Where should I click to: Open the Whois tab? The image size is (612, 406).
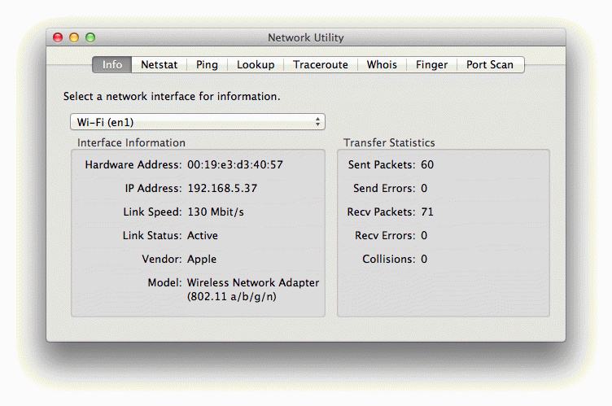coord(382,64)
